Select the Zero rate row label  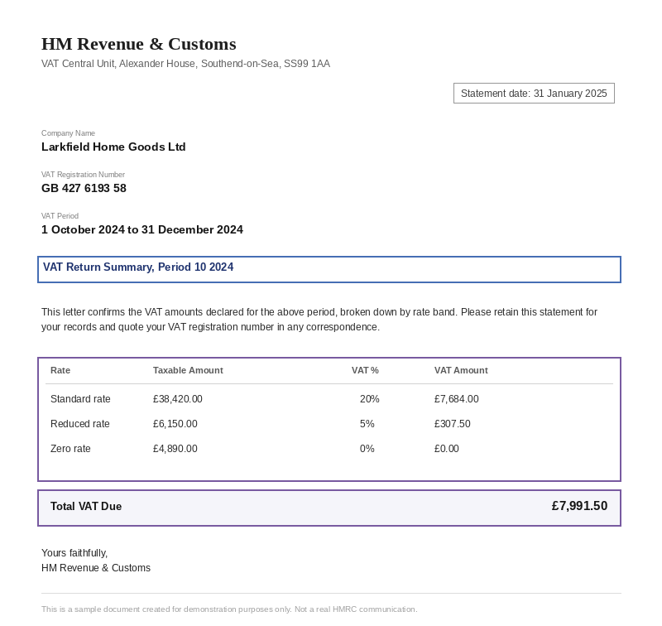coord(70,449)
